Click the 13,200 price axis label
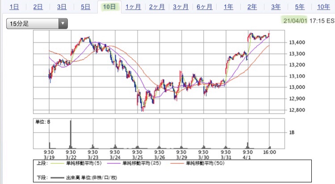335x184 pixels. 297,65
